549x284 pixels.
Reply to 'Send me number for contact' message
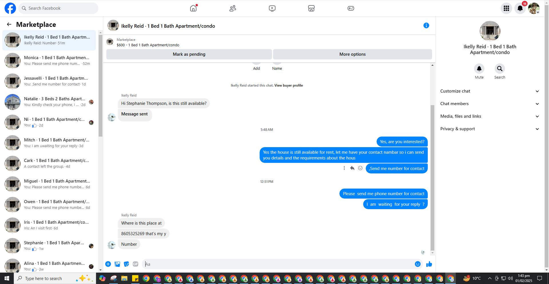click(352, 168)
